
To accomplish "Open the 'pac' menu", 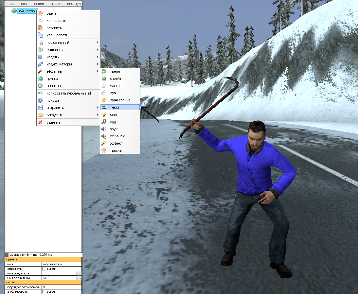I will point(11,4).
